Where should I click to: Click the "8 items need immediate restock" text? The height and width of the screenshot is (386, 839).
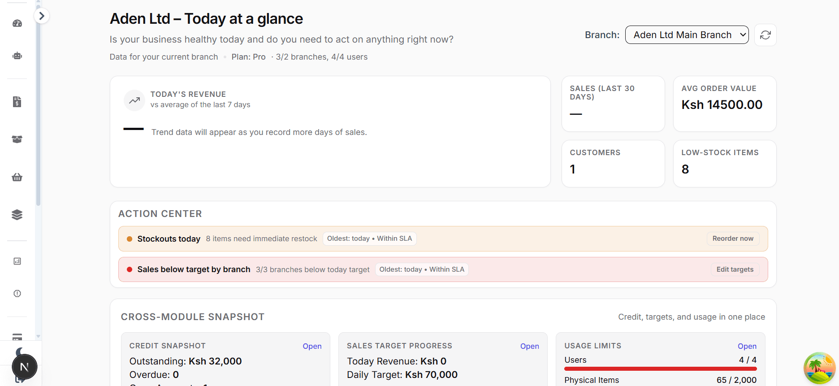pyautogui.click(x=261, y=239)
